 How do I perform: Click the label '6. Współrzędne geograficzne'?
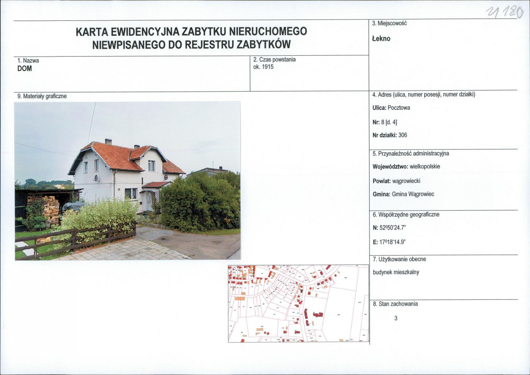pos(406,214)
